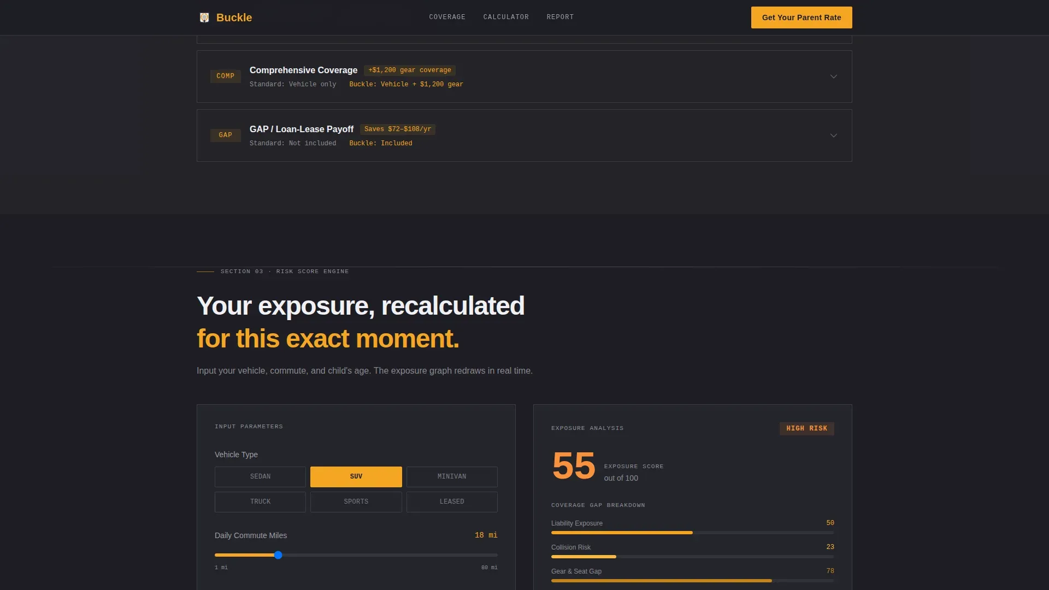1049x590 pixels.
Task: Go to the Coverage nav item
Action: pyautogui.click(x=447, y=17)
